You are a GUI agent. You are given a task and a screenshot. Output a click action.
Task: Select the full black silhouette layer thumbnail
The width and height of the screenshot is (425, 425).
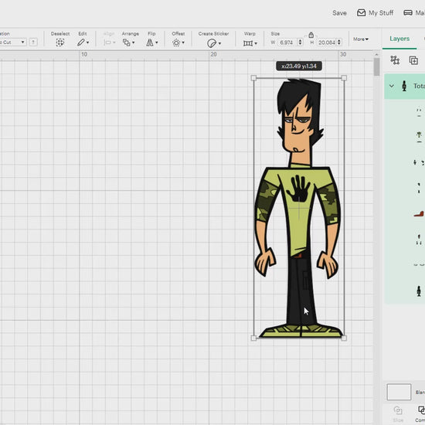(419, 291)
